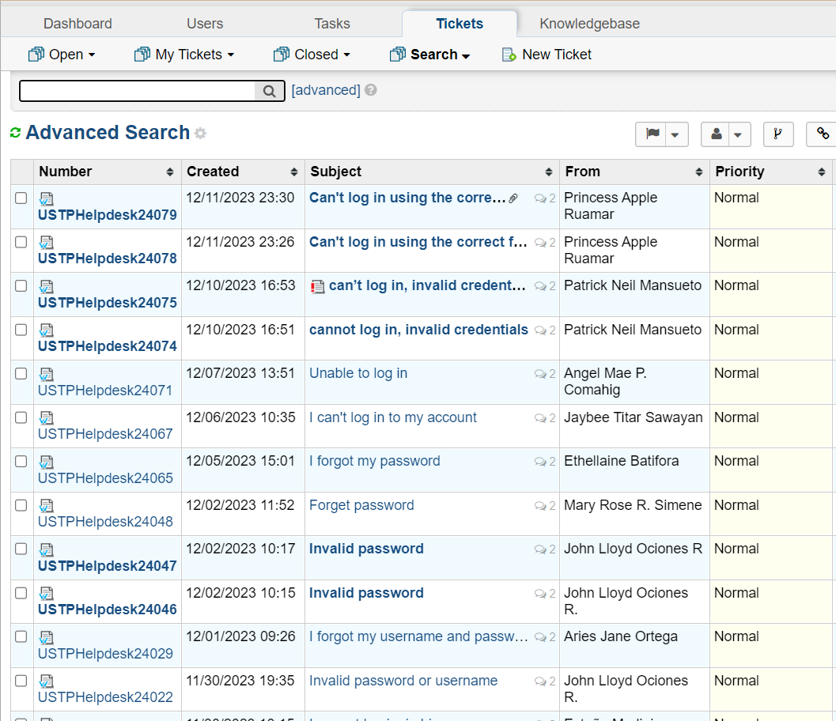Switch to the Knowledgebase tab
This screenshot has width=836, height=721.
[589, 24]
